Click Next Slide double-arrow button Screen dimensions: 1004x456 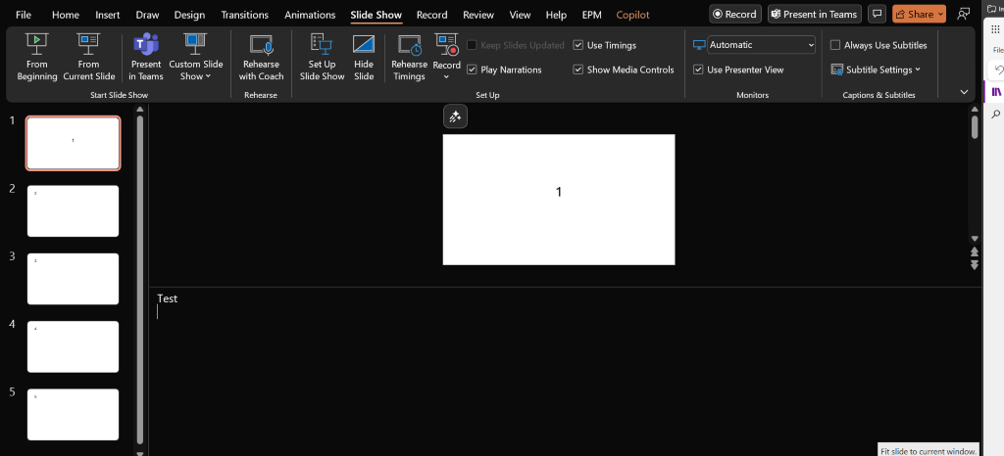[975, 264]
